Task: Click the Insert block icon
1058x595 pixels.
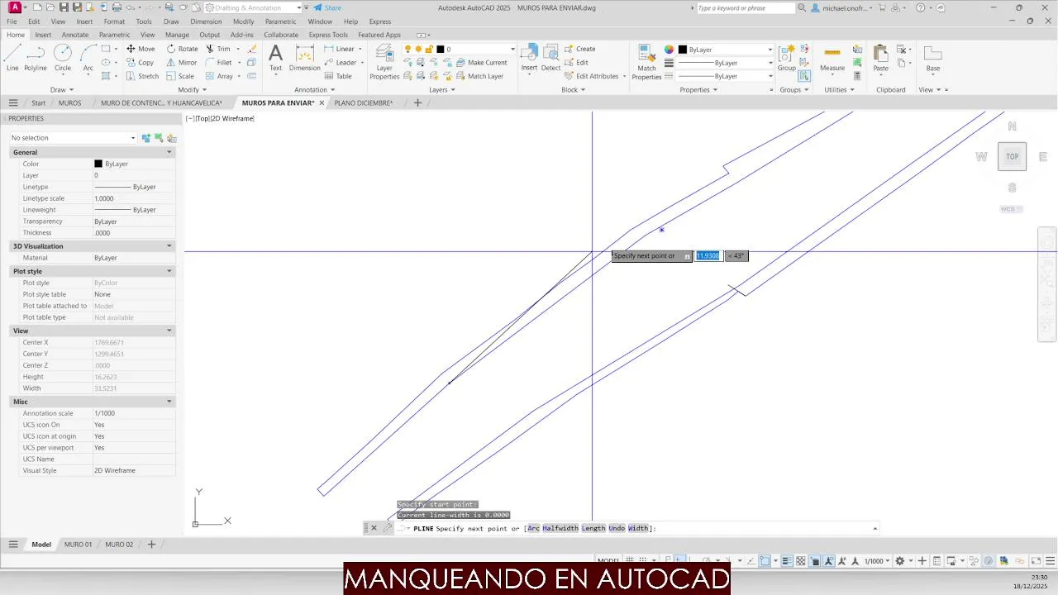Action: click(529, 58)
